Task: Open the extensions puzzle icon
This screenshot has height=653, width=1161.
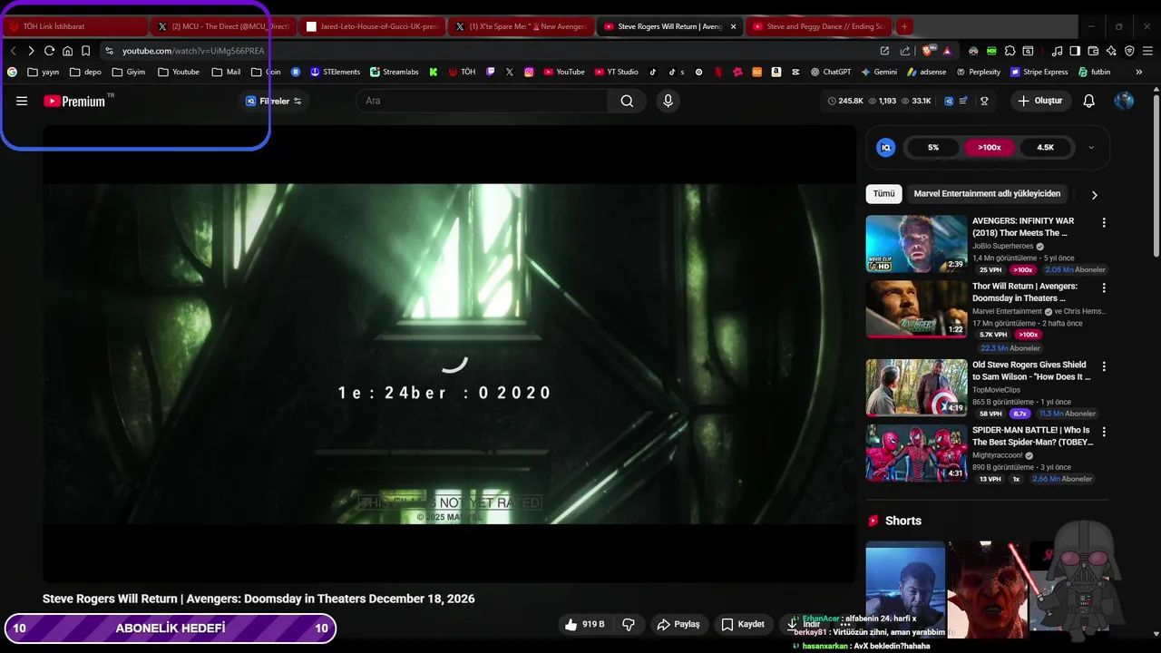Action: (x=1010, y=51)
